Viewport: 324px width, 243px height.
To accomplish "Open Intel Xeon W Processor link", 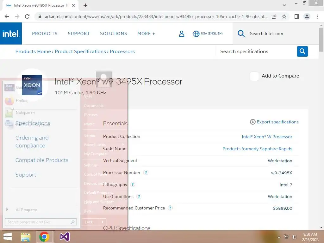I will click(267, 137).
